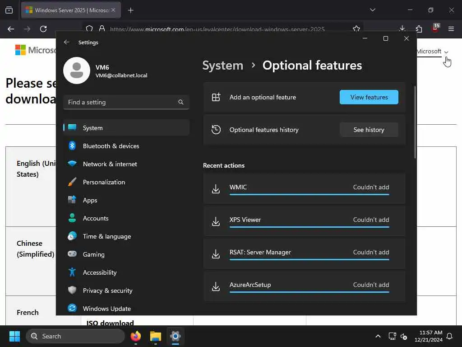
Task: Click the Settings window scrollbar
Action: 415,122
